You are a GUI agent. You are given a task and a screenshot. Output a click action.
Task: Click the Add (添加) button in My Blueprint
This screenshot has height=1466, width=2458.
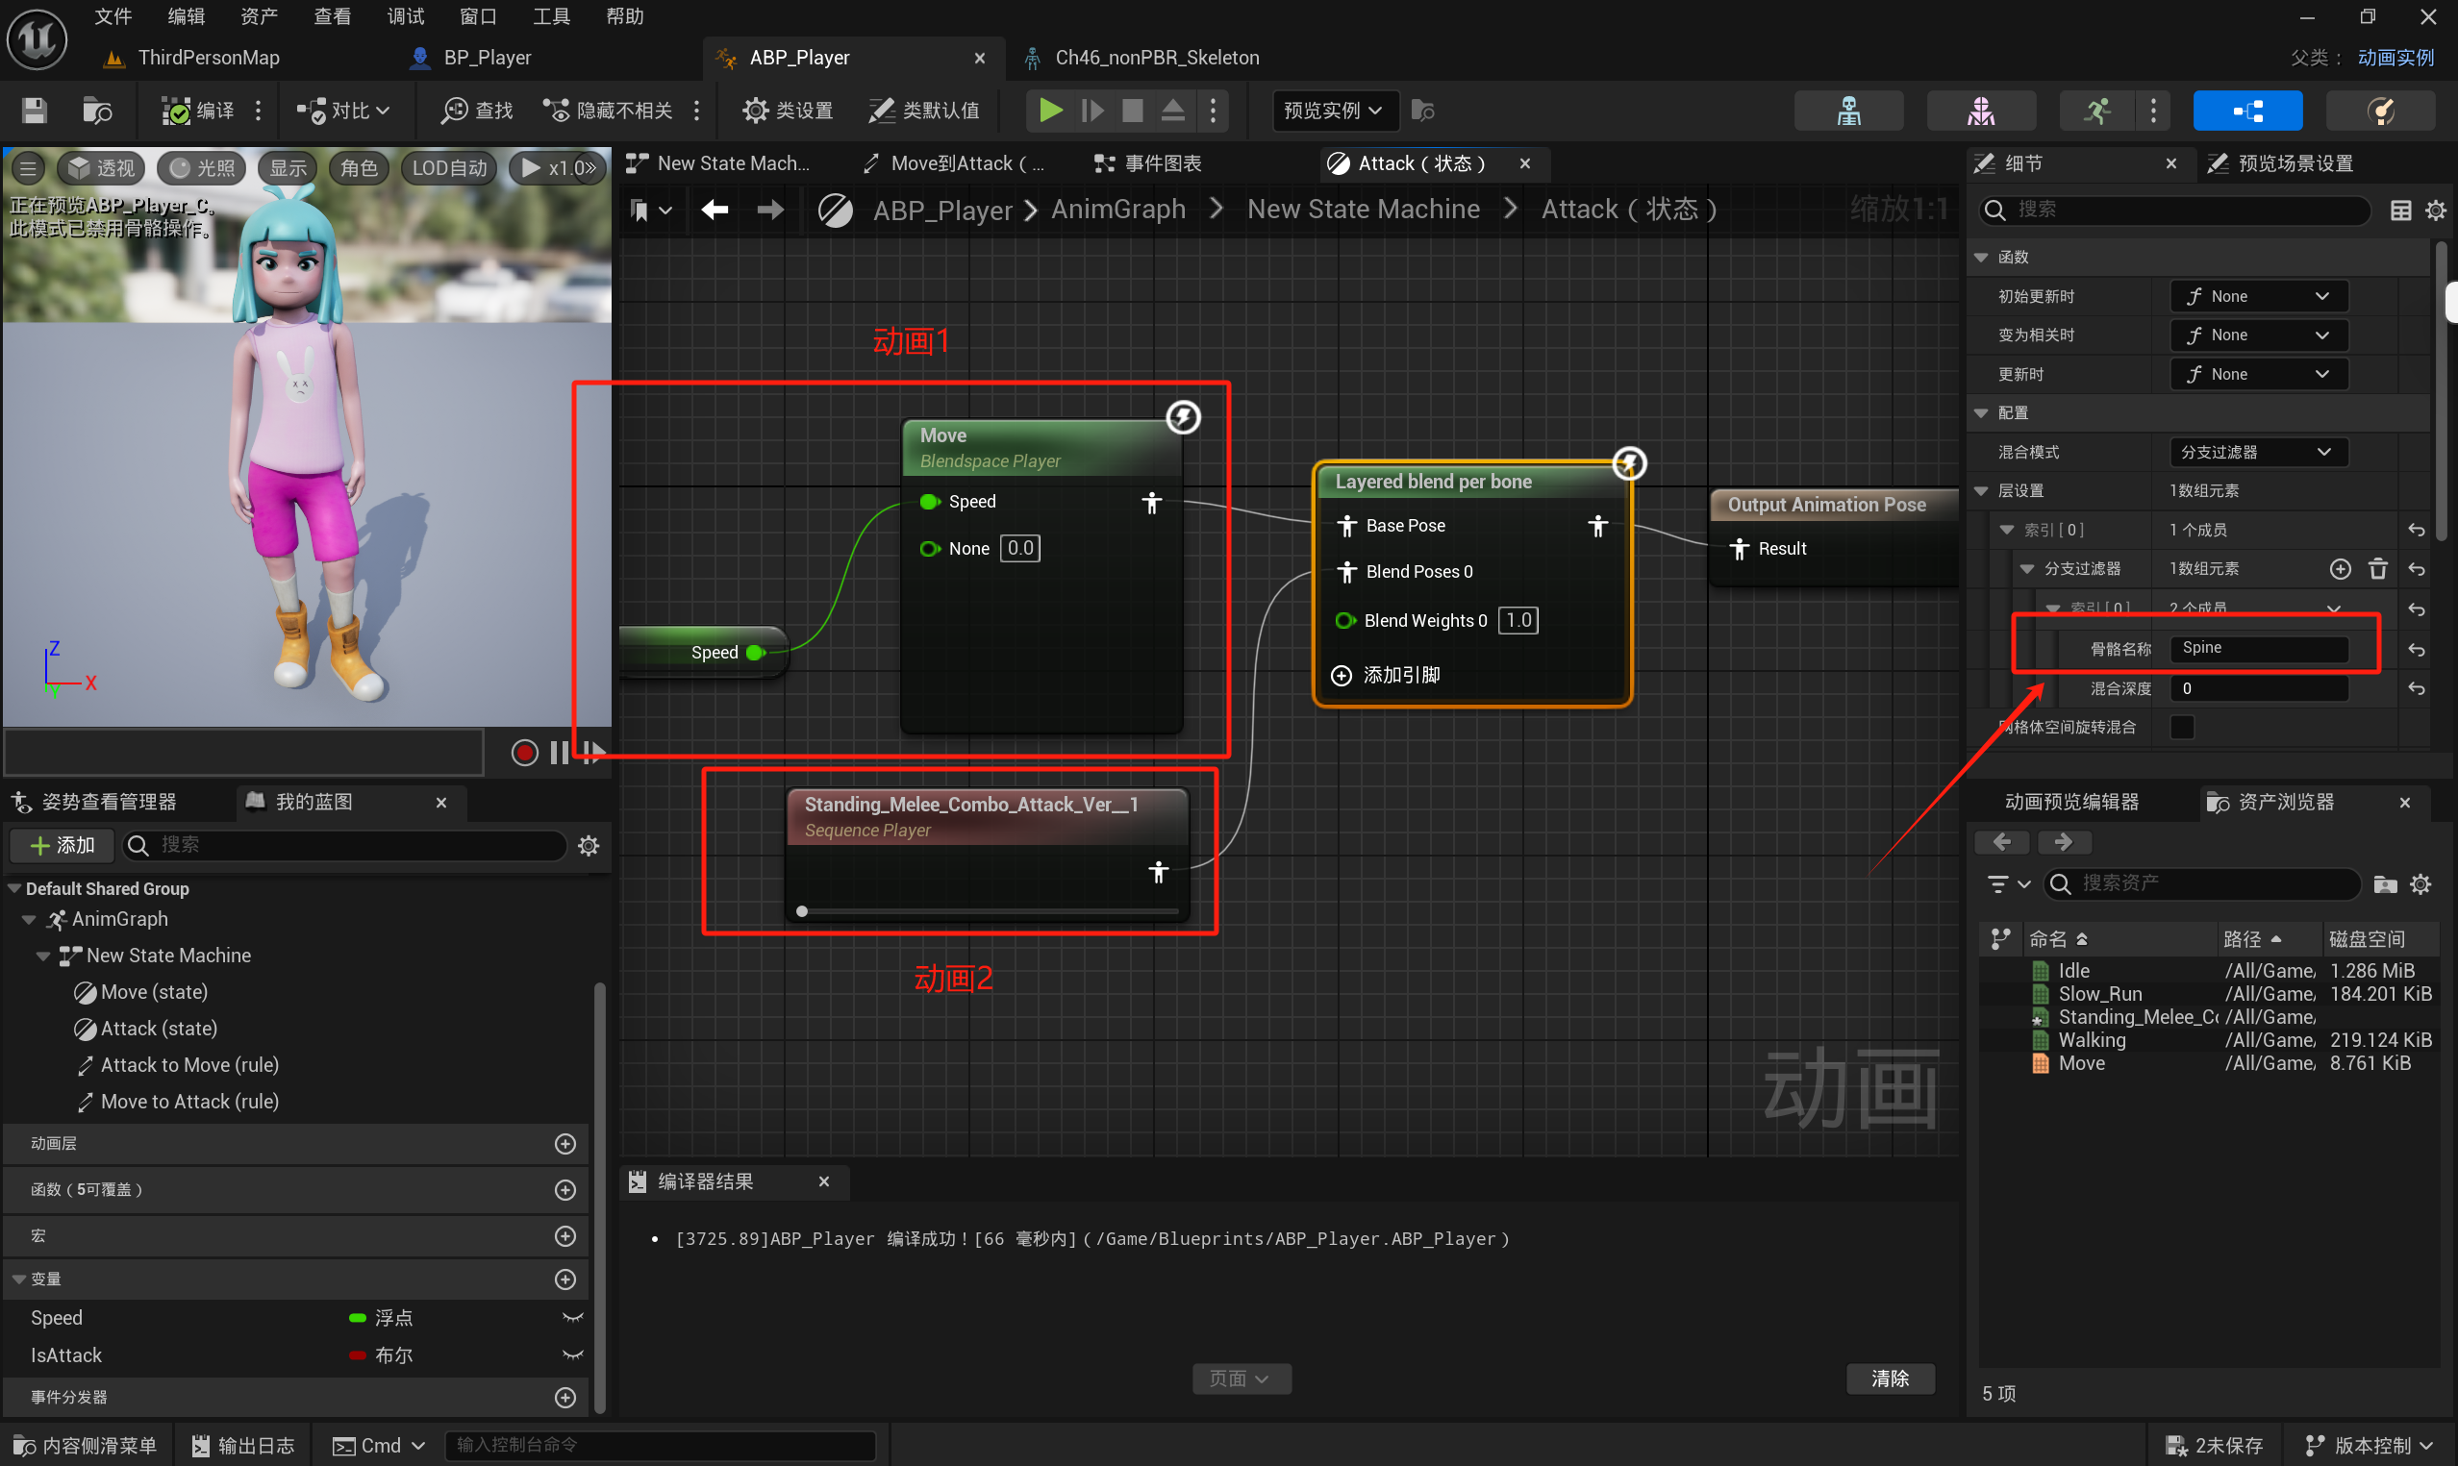tap(62, 846)
